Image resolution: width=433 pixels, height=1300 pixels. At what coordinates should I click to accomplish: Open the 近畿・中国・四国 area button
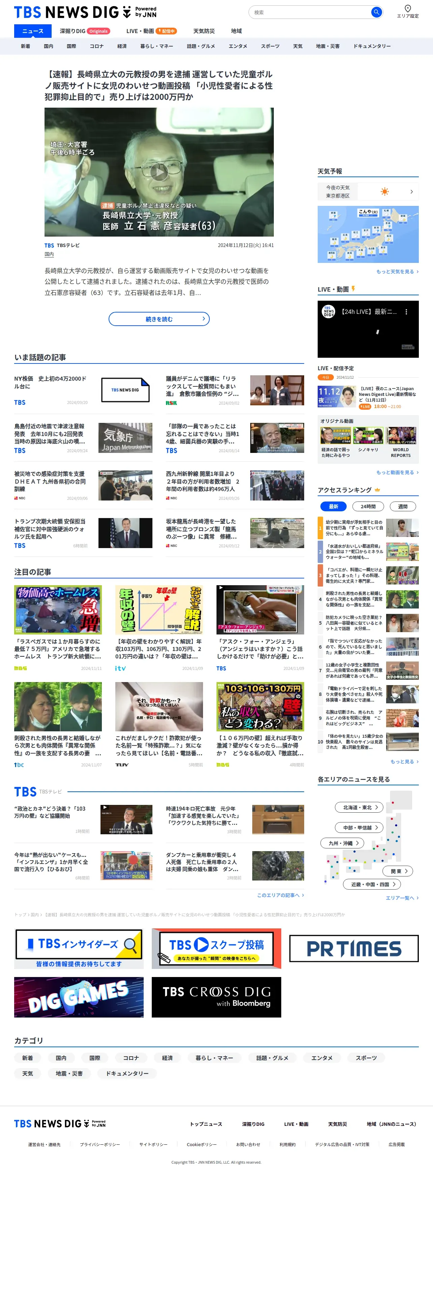[373, 884]
